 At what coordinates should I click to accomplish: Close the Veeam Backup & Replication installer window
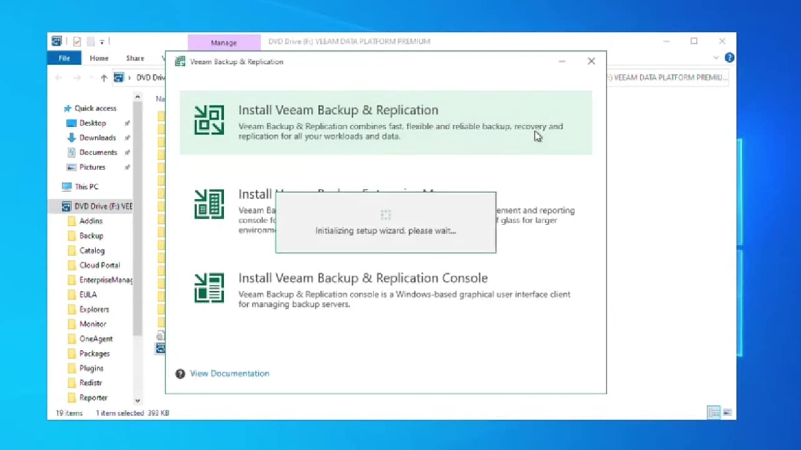(591, 61)
